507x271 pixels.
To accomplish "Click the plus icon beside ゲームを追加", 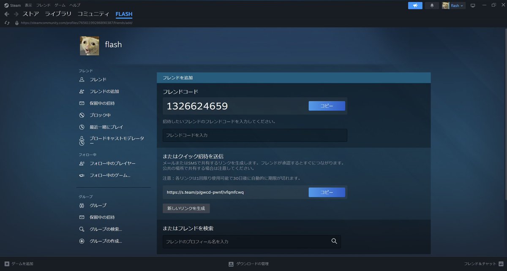I will point(7,264).
